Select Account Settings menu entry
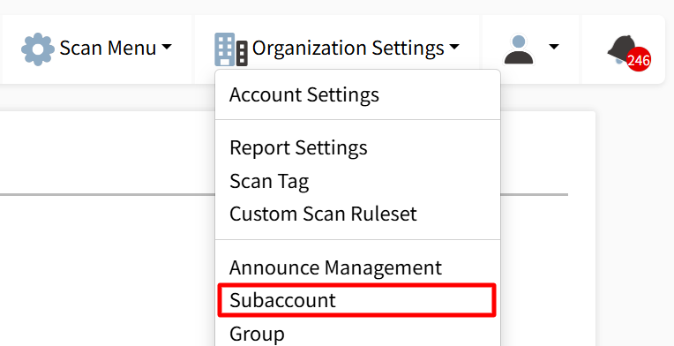This screenshot has height=346, width=674. 357,94
